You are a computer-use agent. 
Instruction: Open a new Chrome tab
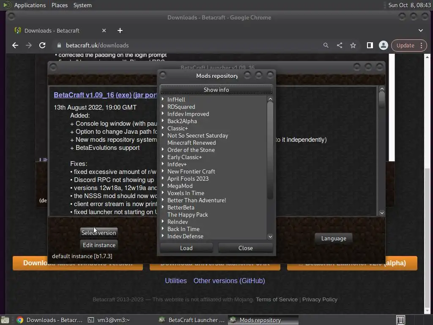[x=120, y=30]
